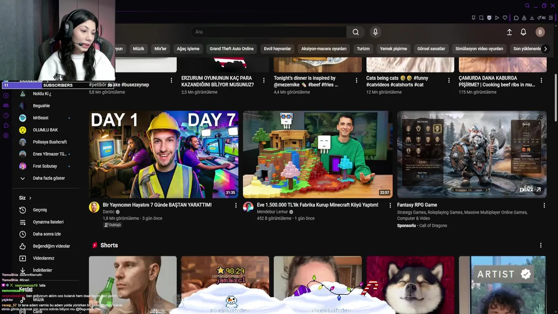The width and height of the screenshot is (558, 314).
Task: Click the browser pin icon in toolbar
Action: [x=473, y=18]
